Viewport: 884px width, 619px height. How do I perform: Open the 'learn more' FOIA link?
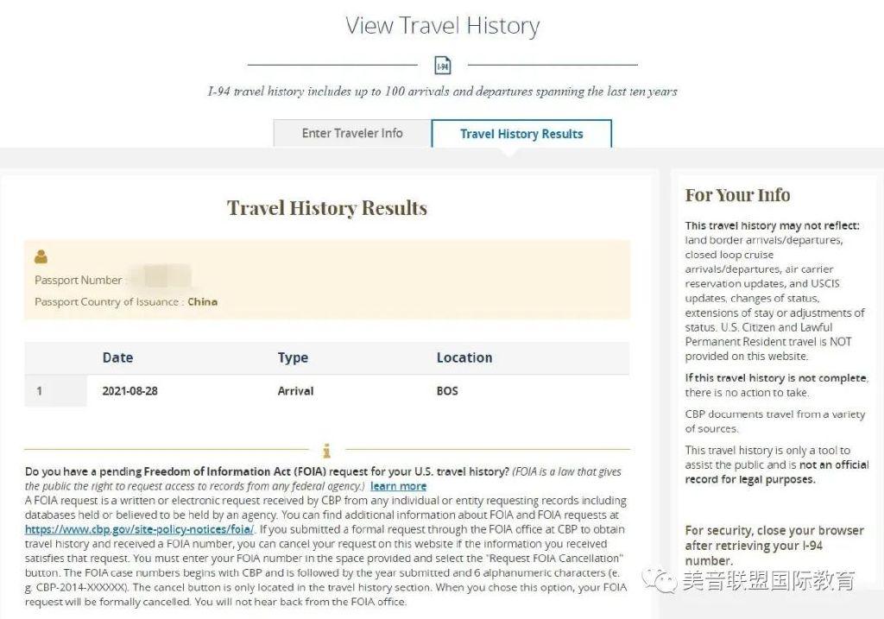(398, 486)
